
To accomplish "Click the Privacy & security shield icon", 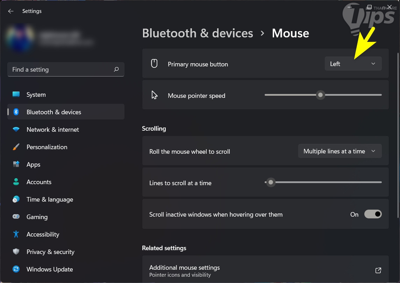I will [16, 252].
